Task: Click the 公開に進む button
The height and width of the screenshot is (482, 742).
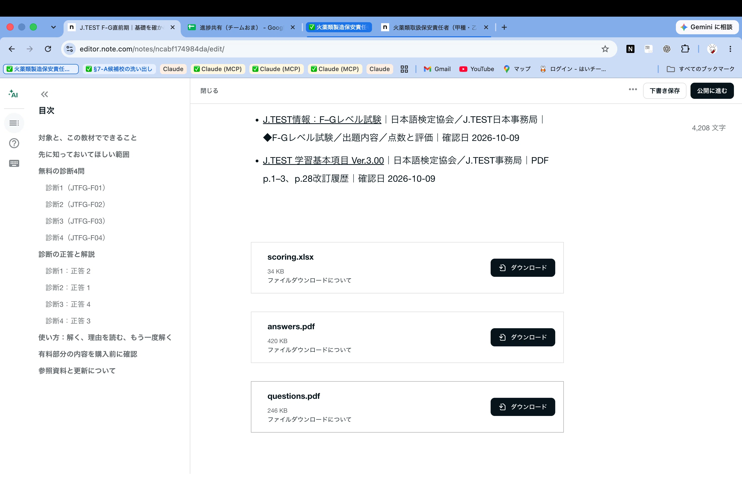Action: (x=712, y=91)
